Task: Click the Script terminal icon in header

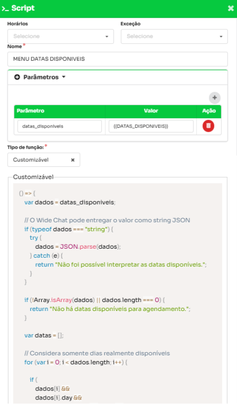Action: point(5,9)
